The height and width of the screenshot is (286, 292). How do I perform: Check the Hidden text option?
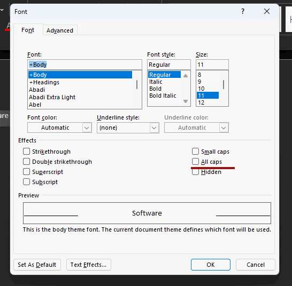tap(195, 172)
